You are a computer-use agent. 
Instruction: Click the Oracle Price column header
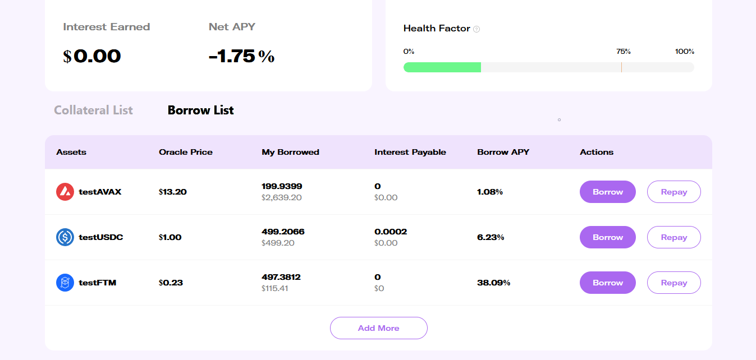[x=186, y=152]
